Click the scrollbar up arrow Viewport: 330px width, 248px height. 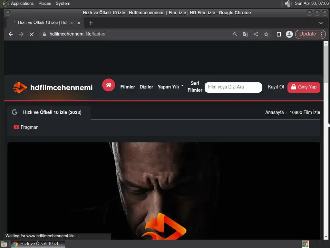pyautogui.click(x=326, y=43)
